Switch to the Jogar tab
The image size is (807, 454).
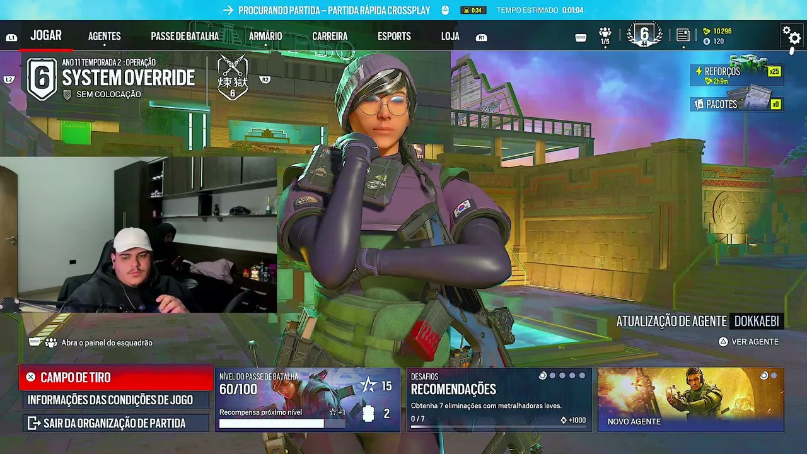pos(46,36)
